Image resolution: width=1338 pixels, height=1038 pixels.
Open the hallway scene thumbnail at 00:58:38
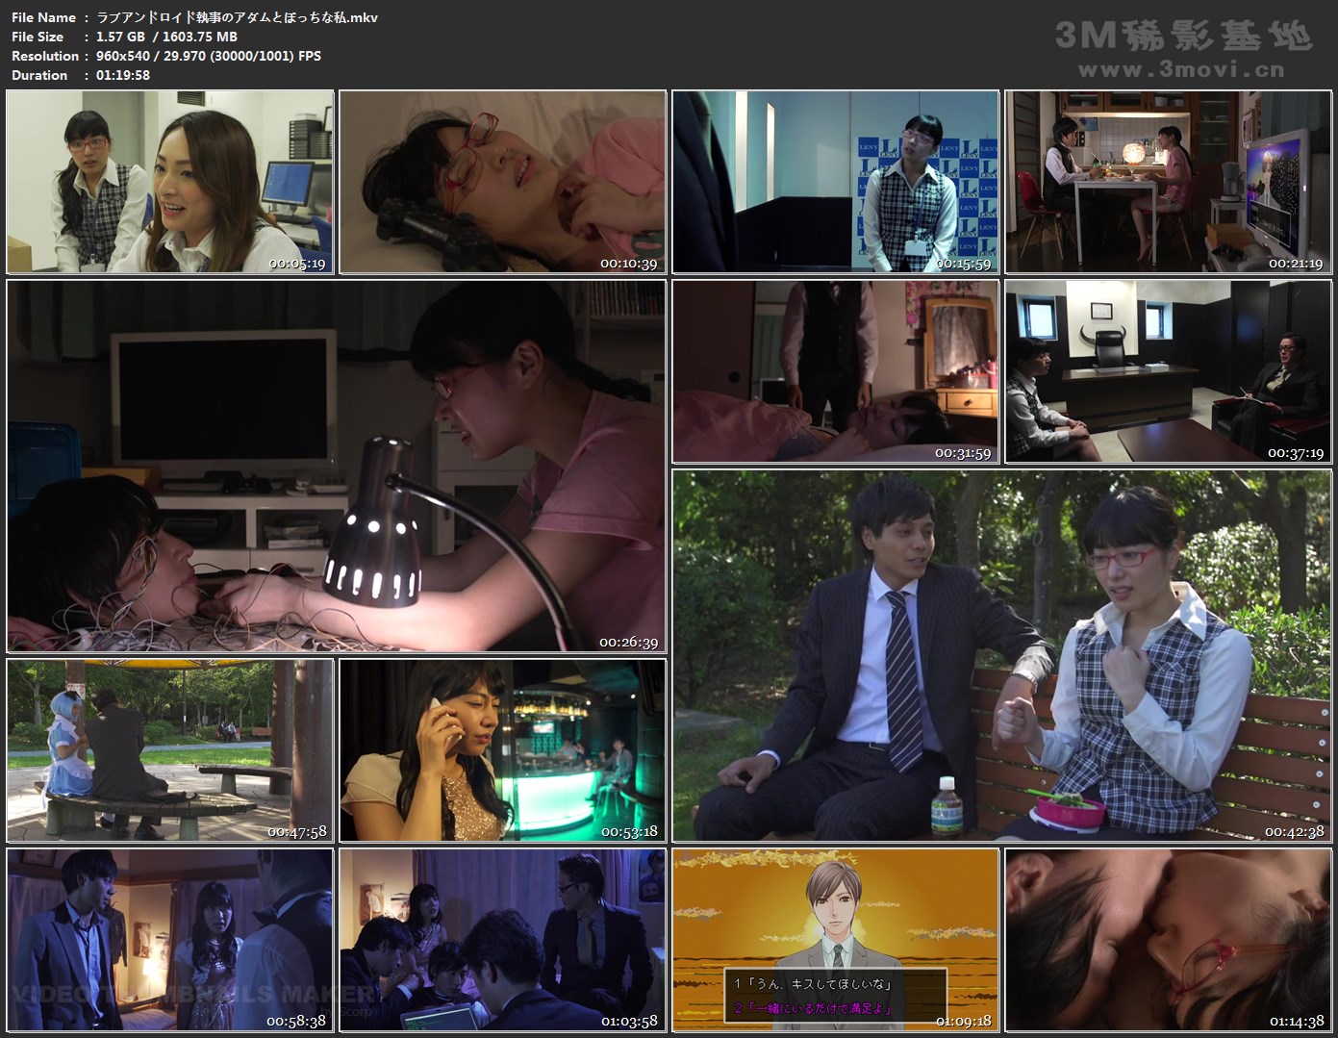click(x=169, y=940)
